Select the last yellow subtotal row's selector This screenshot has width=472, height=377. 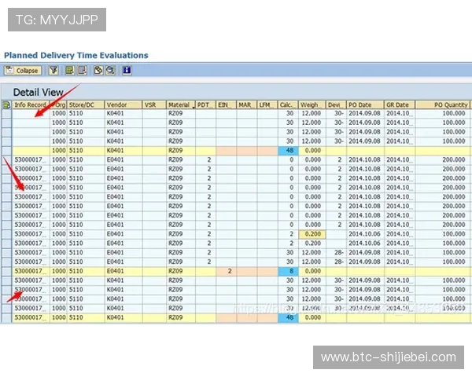[x=6, y=317]
